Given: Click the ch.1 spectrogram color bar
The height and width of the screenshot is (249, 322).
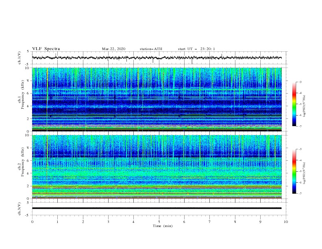Looking at the screenshot, I should 294,104.
